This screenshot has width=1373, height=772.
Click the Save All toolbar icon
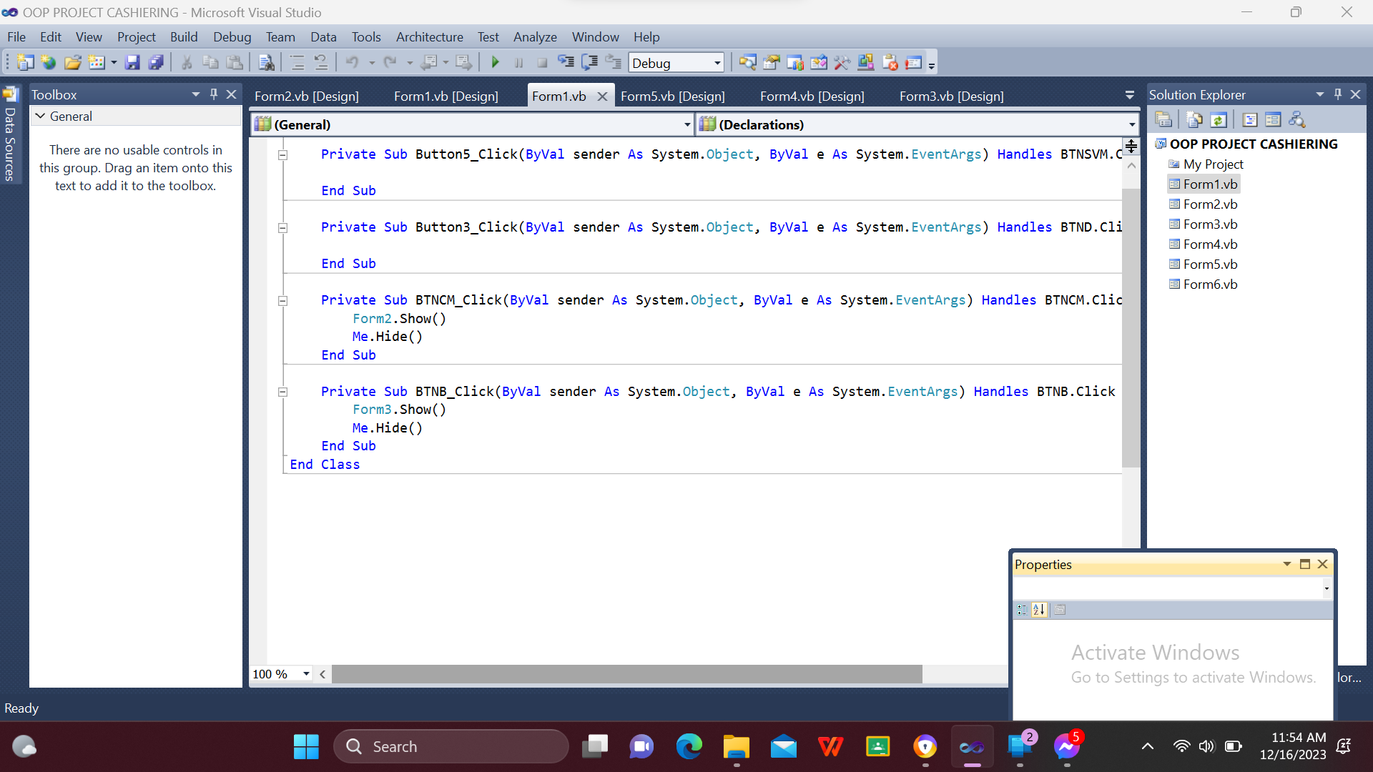click(156, 63)
